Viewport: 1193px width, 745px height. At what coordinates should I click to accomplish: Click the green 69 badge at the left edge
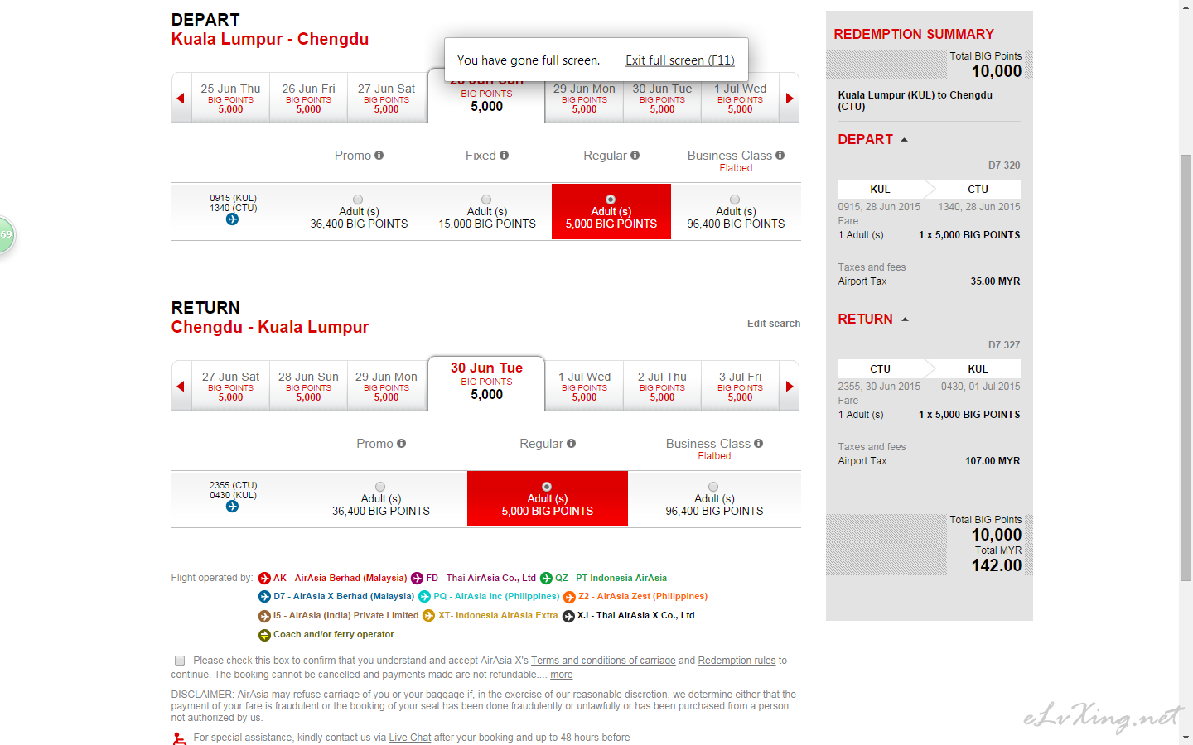6,234
